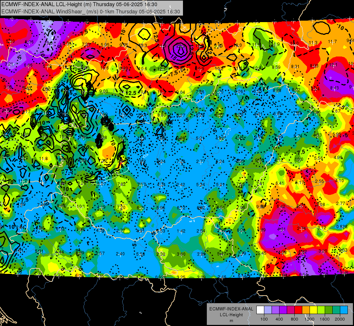Image resolution: width=354 pixels, height=326 pixels.
Task: Click the 1200 label under the legend
Action: click(309, 319)
